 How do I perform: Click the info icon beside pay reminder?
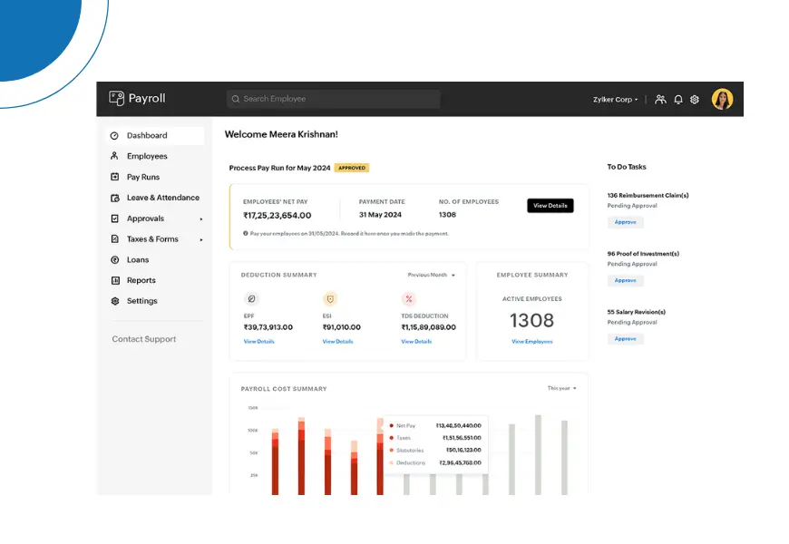click(x=246, y=234)
